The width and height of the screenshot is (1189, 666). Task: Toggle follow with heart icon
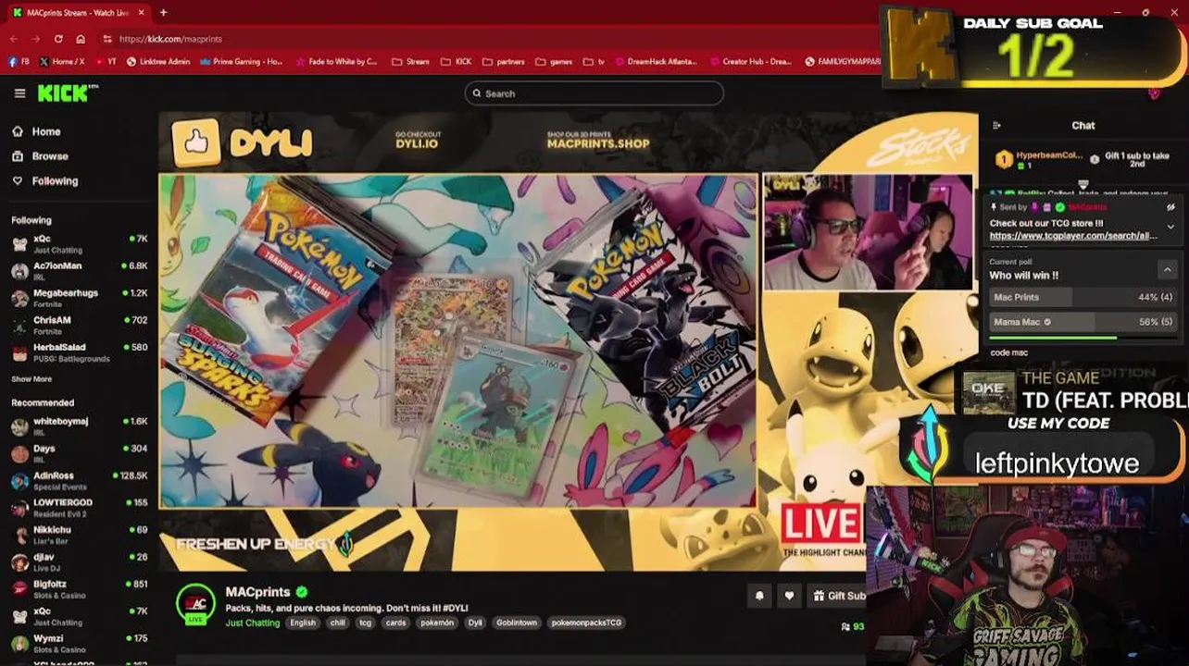point(789,596)
